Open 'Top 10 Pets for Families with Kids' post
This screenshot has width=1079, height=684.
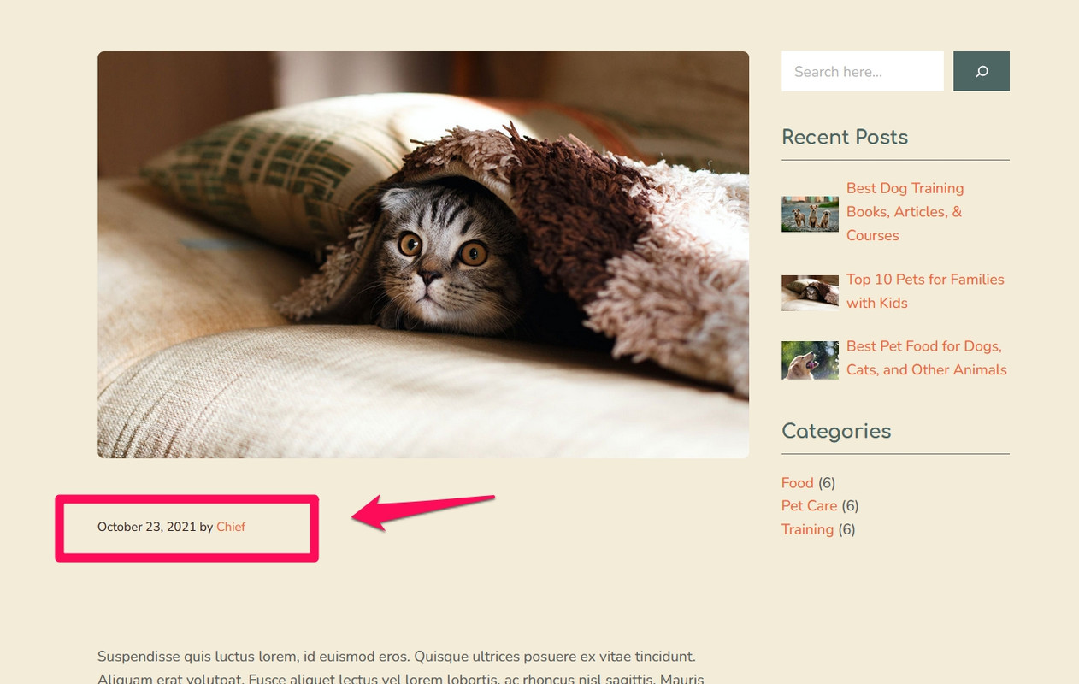(925, 291)
